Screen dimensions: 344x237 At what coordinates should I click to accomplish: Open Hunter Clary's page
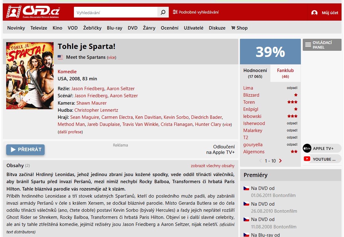pos(208,124)
